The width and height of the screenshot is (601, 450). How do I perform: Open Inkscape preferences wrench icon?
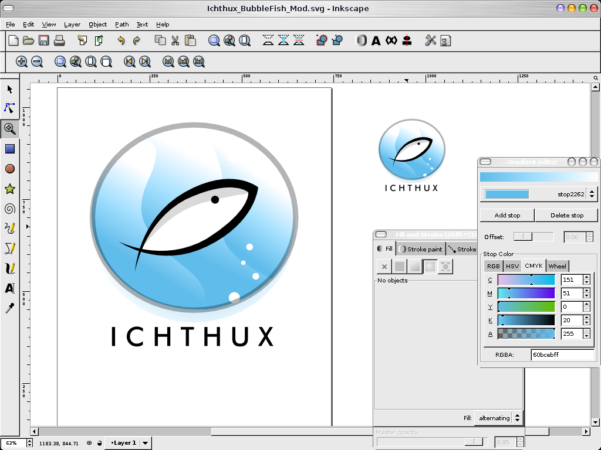(430, 40)
